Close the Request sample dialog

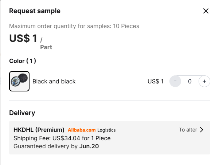point(206,11)
